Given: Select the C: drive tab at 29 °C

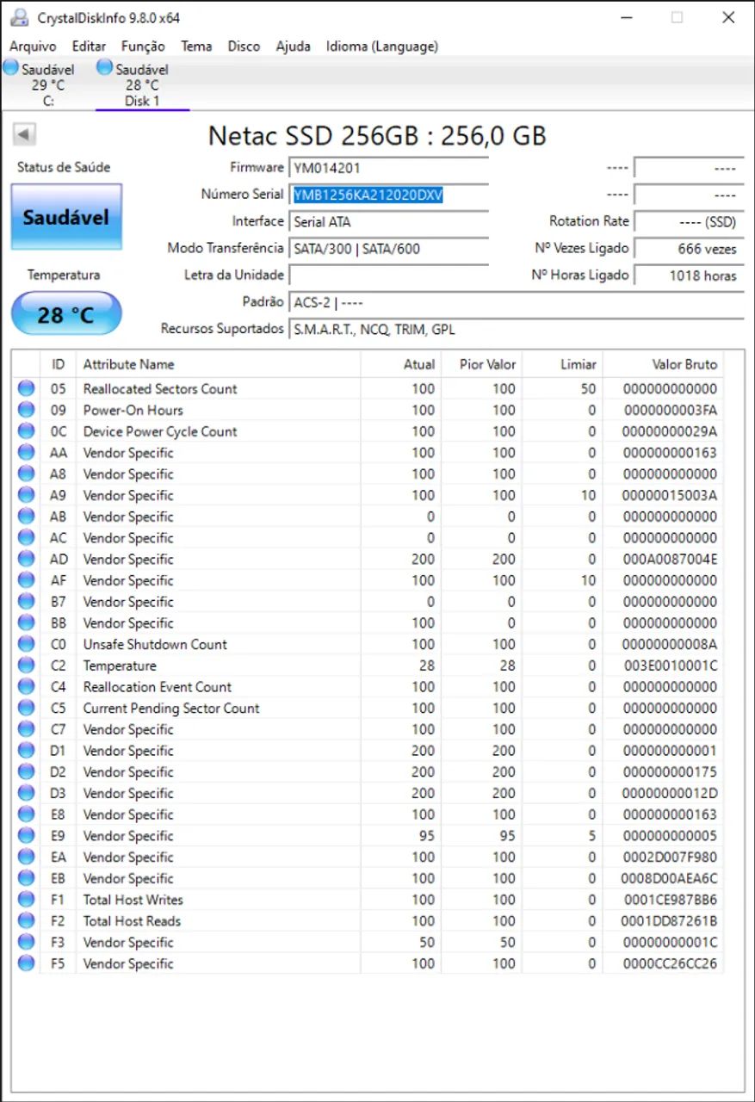Looking at the screenshot, I should click(47, 84).
